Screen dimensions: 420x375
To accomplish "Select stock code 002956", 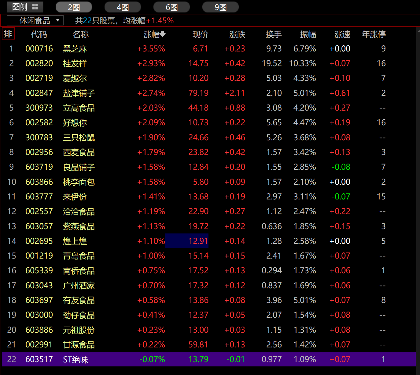I will point(39,152).
